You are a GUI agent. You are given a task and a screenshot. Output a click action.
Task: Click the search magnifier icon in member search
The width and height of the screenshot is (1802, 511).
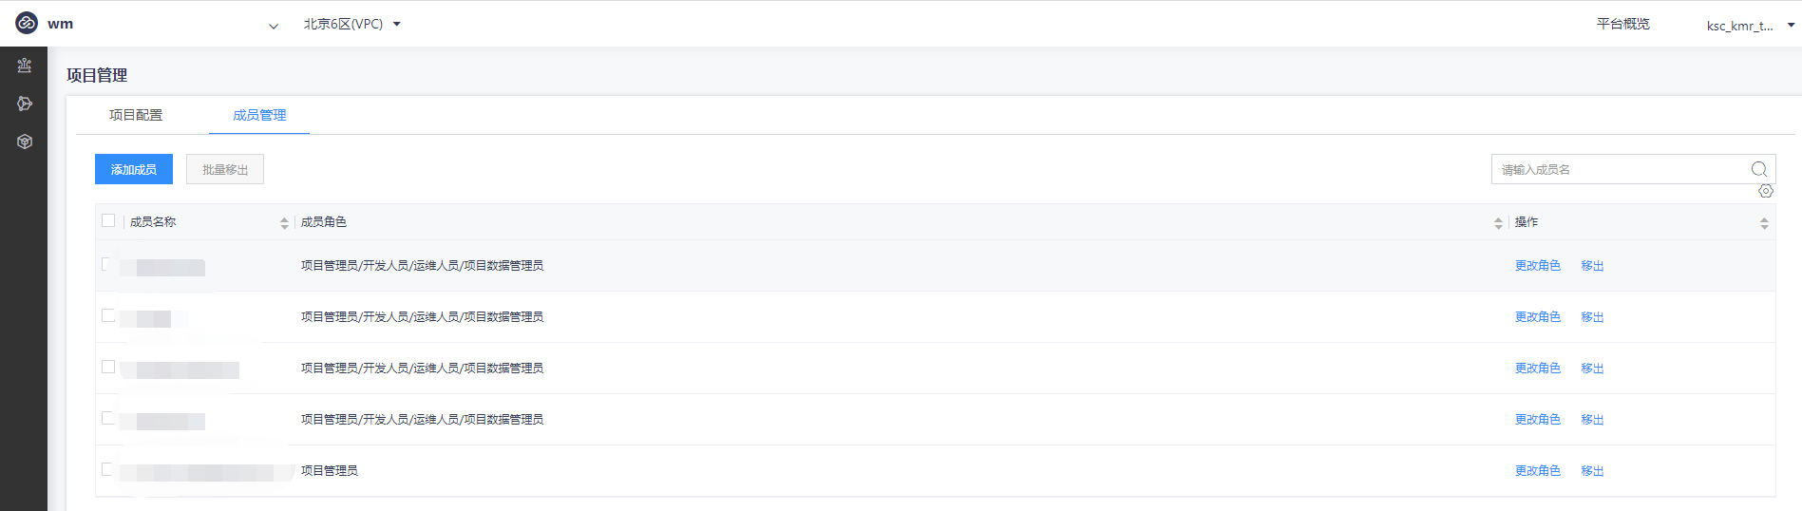point(1759,169)
